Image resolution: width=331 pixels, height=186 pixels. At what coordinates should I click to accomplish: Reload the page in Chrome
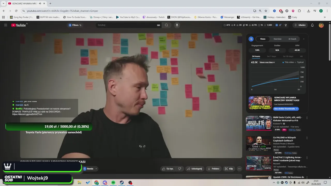click(16, 11)
